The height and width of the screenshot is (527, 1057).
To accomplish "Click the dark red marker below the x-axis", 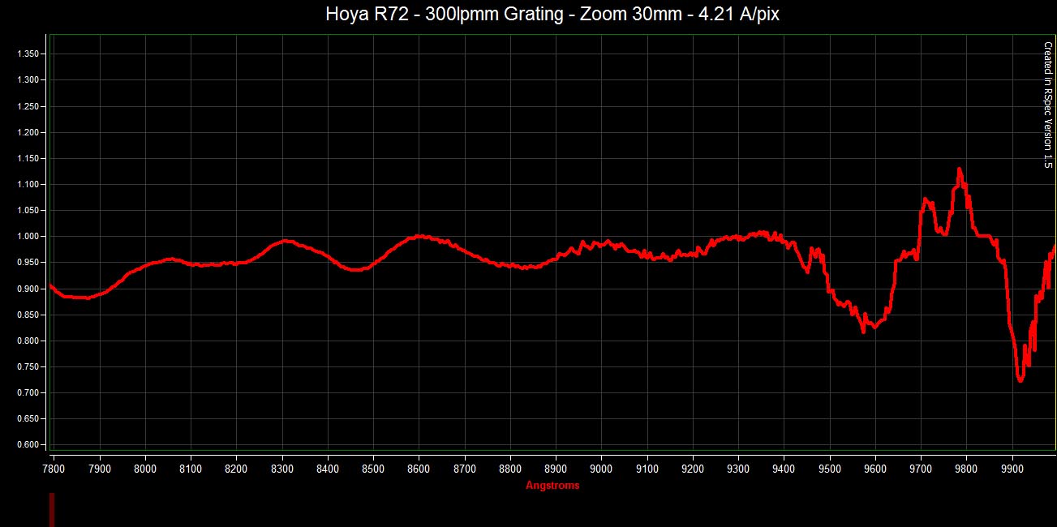I will point(52,510).
